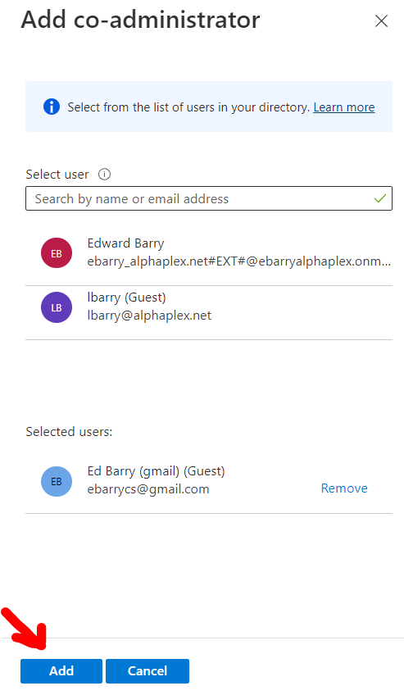This screenshot has height=695, width=404.
Task: Click the Selected users heading
Action: [x=69, y=431]
